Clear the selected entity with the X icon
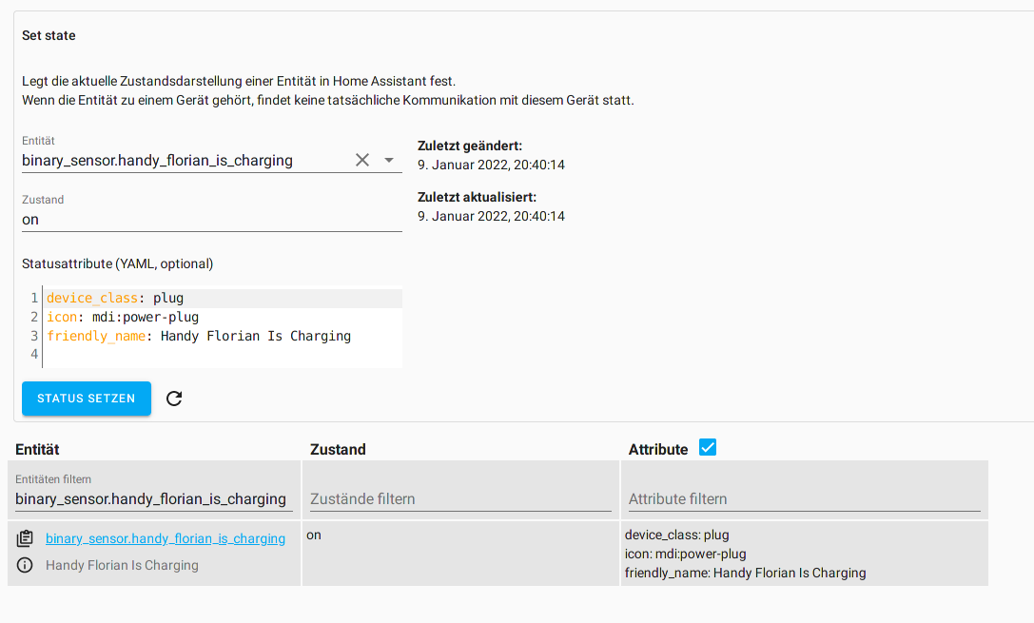The height and width of the screenshot is (623, 1034). click(362, 160)
